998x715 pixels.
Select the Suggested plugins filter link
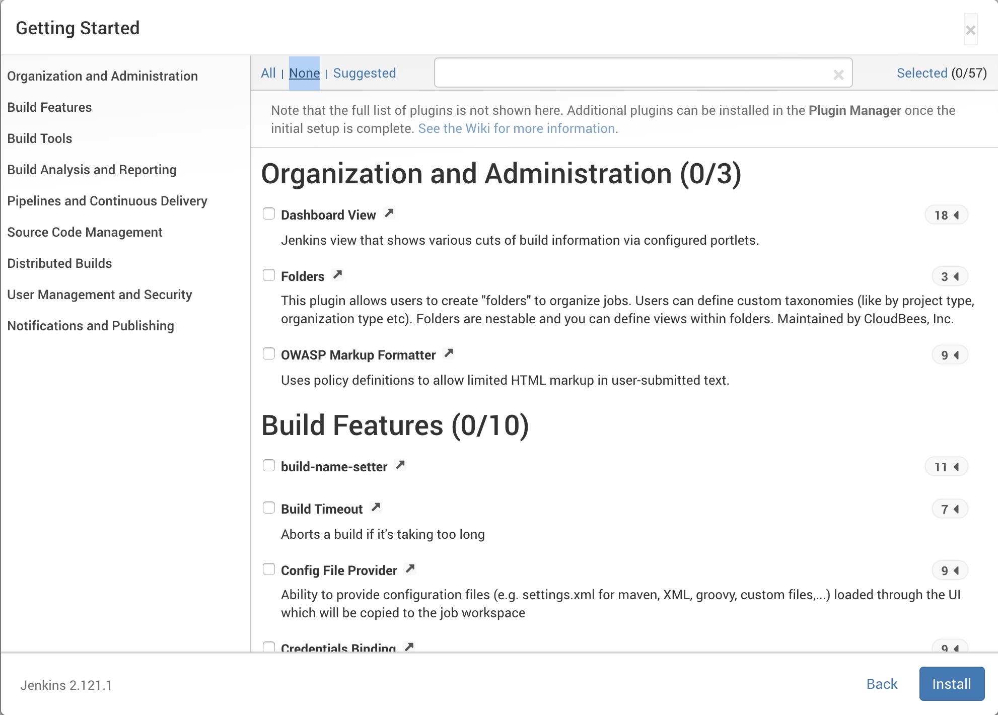click(x=365, y=74)
